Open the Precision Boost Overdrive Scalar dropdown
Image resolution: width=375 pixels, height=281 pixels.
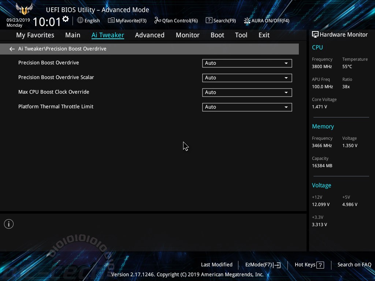coord(247,78)
